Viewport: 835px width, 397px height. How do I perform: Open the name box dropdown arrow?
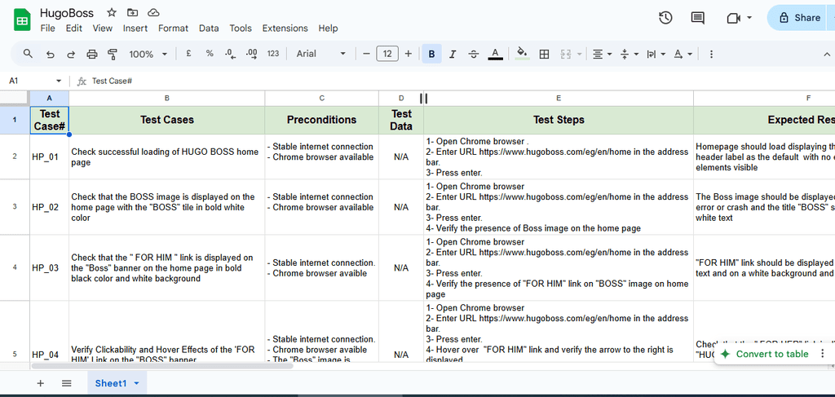pos(59,81)
